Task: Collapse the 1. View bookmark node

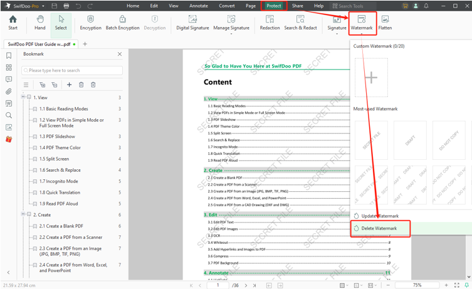Action: point(23,97)
